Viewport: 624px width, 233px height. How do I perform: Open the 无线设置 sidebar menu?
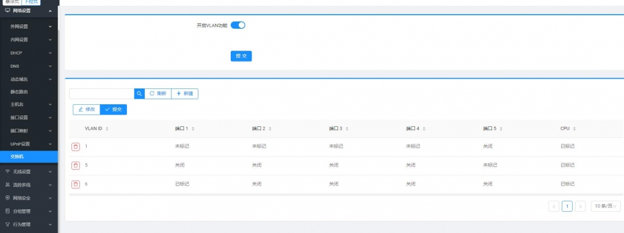coord(29,172)
